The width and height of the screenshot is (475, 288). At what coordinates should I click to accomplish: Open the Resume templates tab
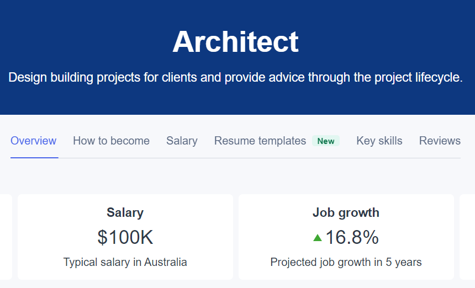click(x=260, y=141)
